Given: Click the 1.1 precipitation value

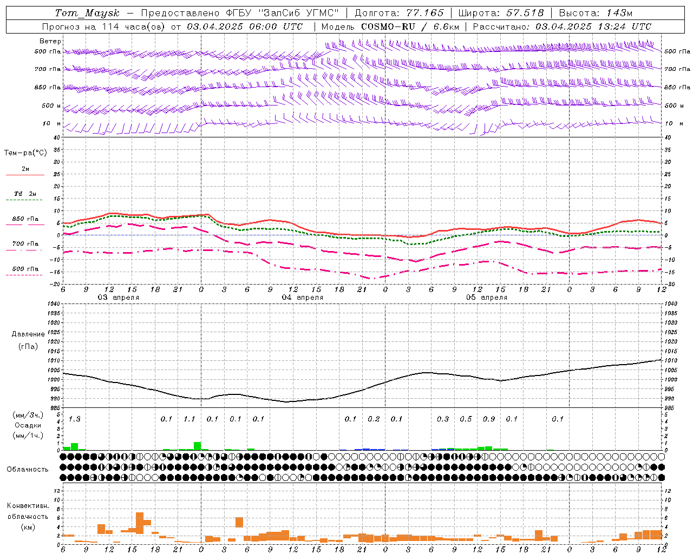Looking at the screenshot, I should click(x=189, y=419).
